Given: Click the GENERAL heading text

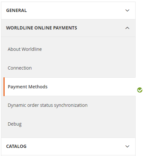Looking at the screenshot, I should [17, 10].
